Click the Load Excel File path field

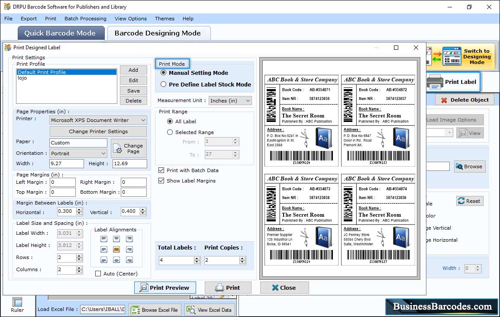coord(102,309)
